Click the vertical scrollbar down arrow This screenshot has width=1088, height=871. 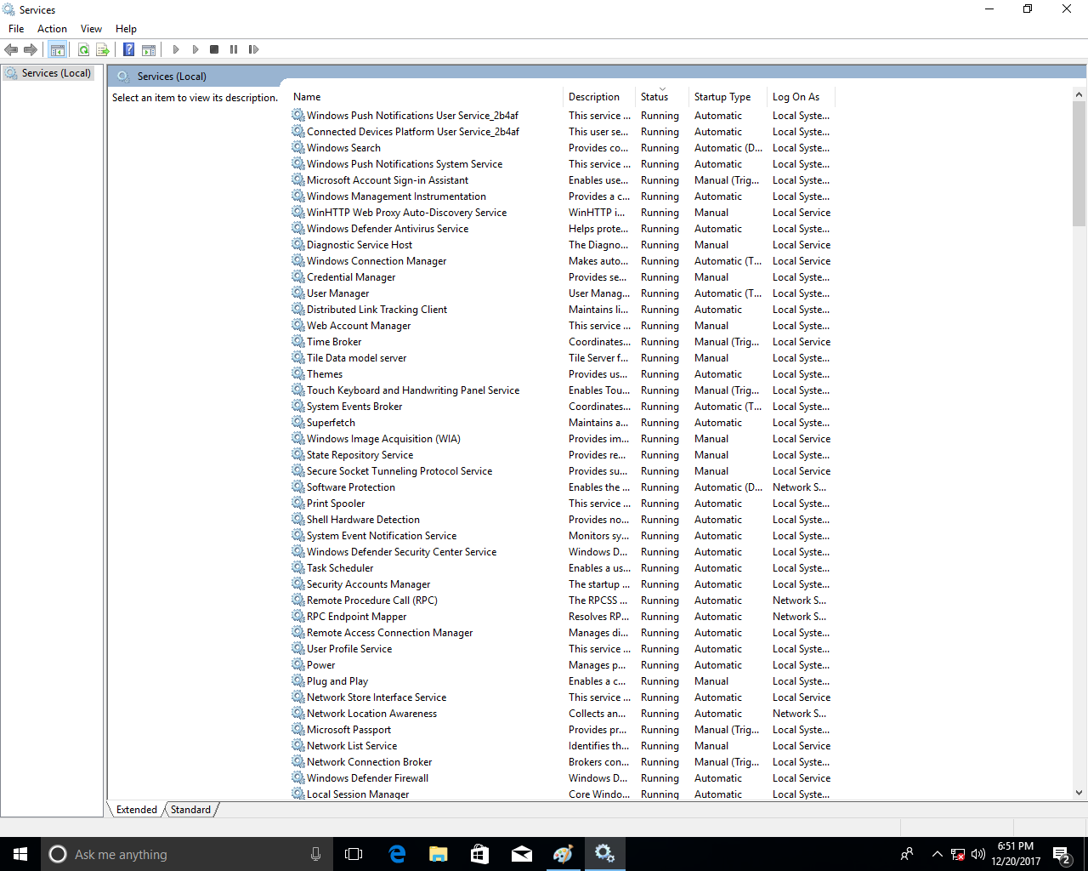1079,793
